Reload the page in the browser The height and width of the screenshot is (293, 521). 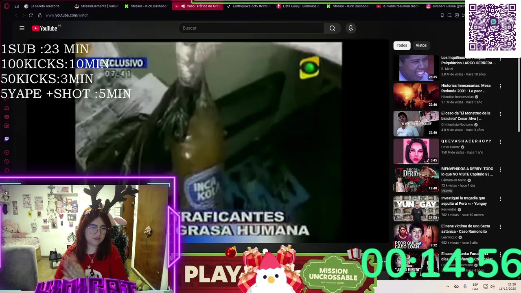31,15
